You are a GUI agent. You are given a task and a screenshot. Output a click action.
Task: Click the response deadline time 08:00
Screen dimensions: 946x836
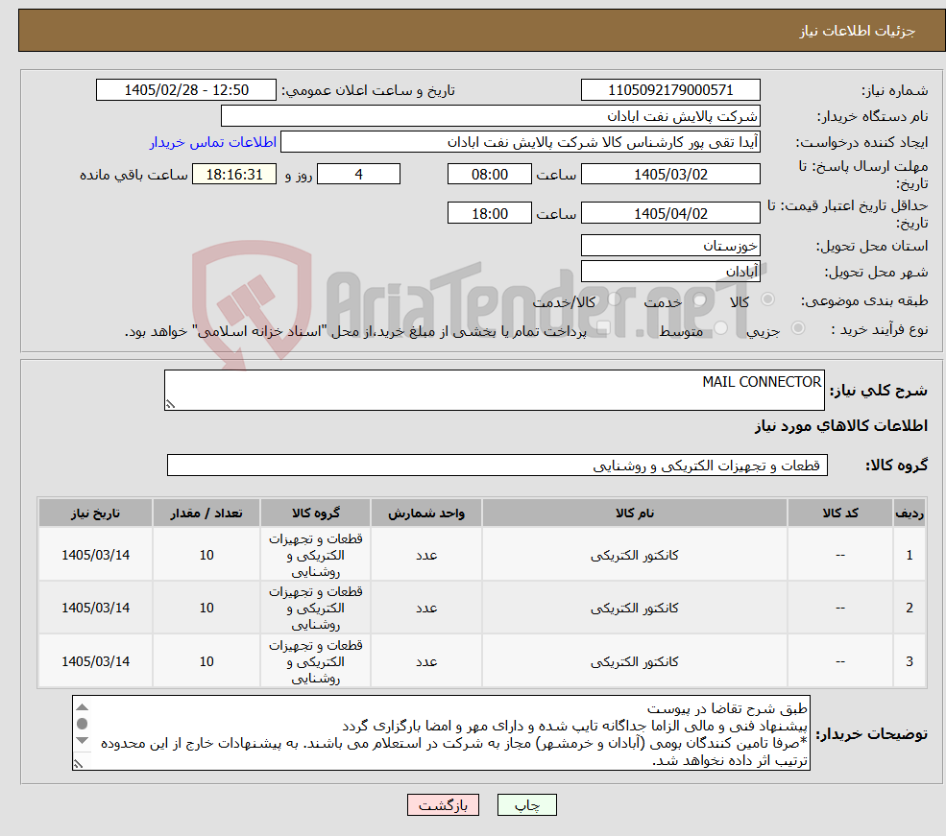pyautogui.click(x=489, y=174)
